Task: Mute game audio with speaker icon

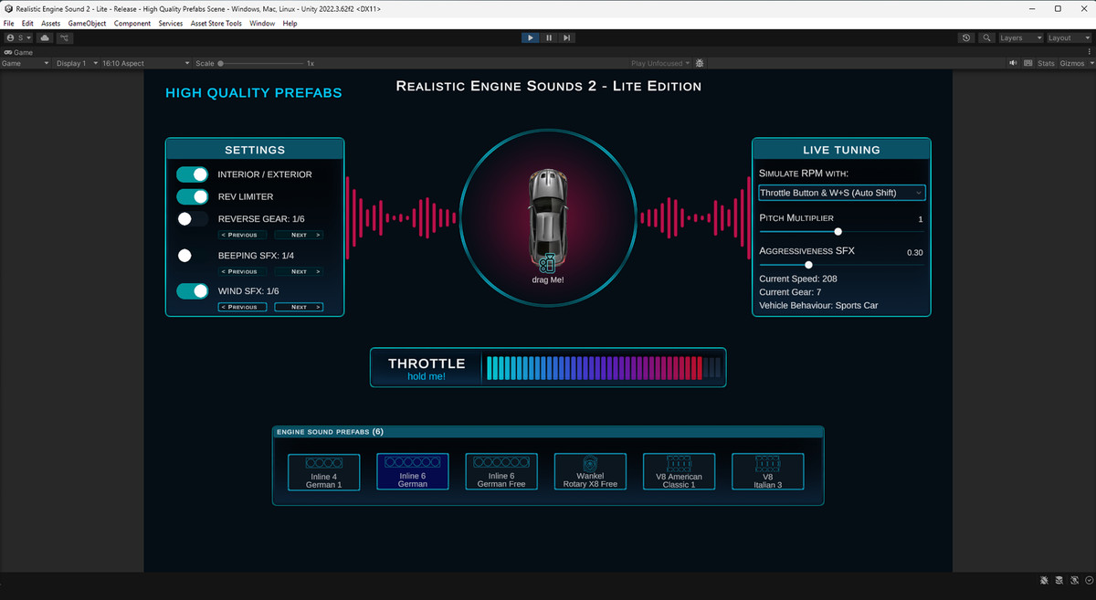Action: click(x=1013, y=63)
